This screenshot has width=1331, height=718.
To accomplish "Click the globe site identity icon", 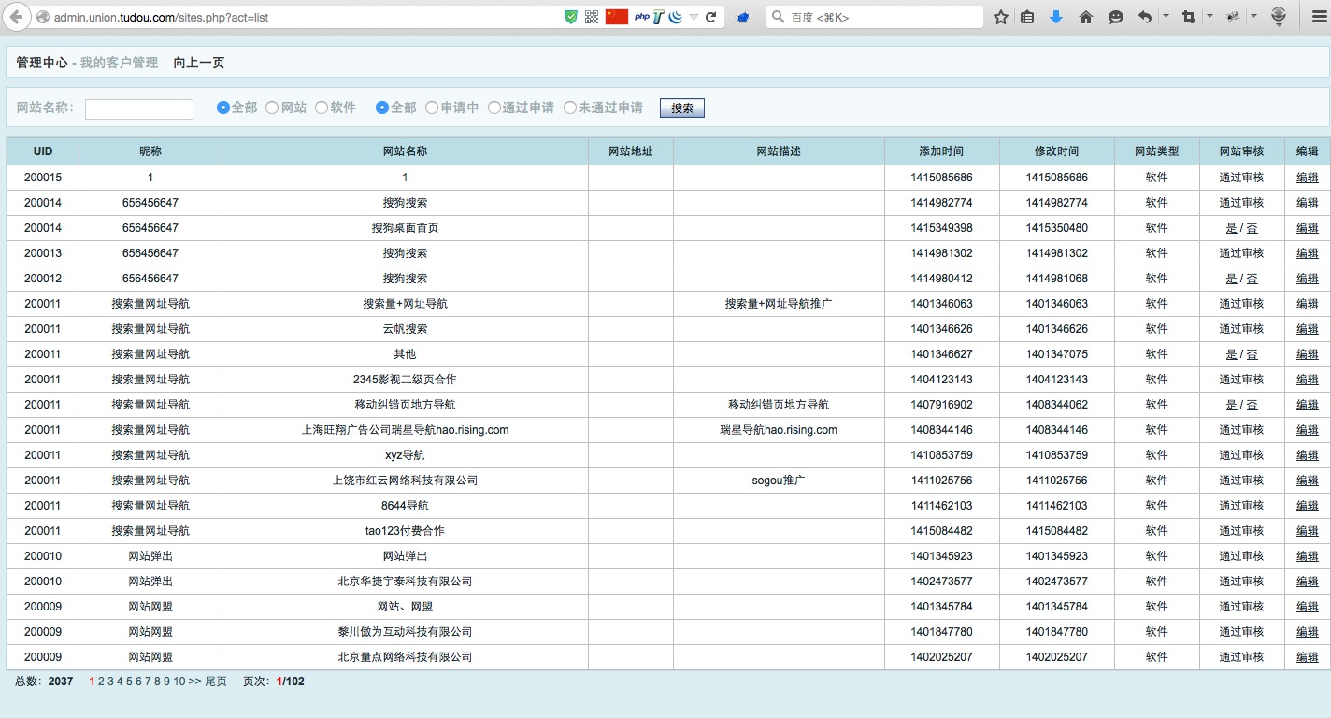I will tap(42, 17).
